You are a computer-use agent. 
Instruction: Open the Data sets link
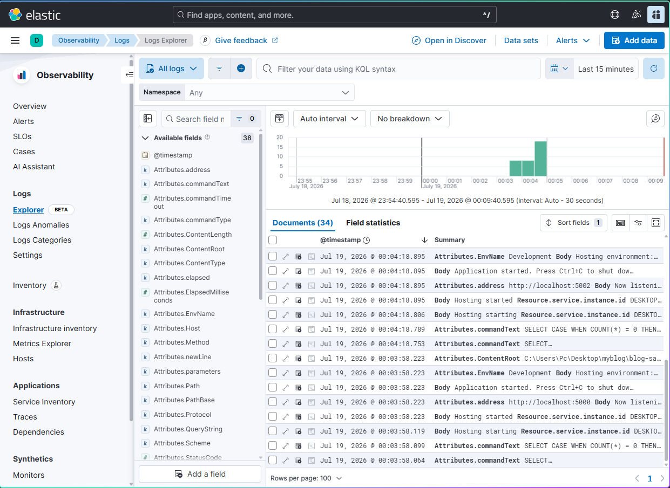pyautogui.click(x=521, y=40)
